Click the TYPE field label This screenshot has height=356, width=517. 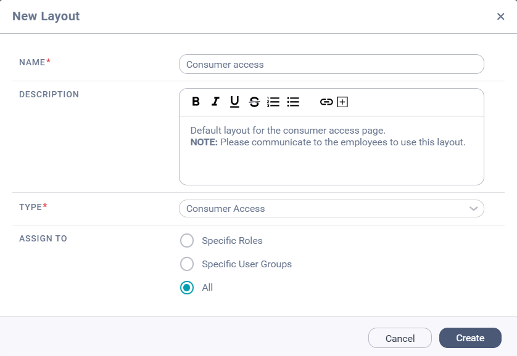pyautogui.click(x=30, y=207)
